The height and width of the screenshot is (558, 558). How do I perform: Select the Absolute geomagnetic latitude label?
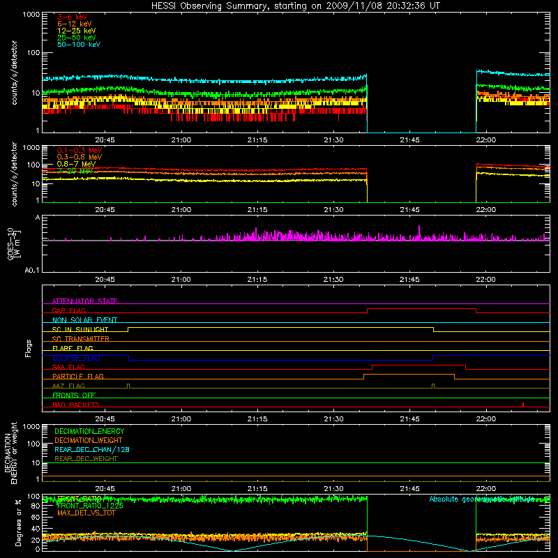point(482,499)
